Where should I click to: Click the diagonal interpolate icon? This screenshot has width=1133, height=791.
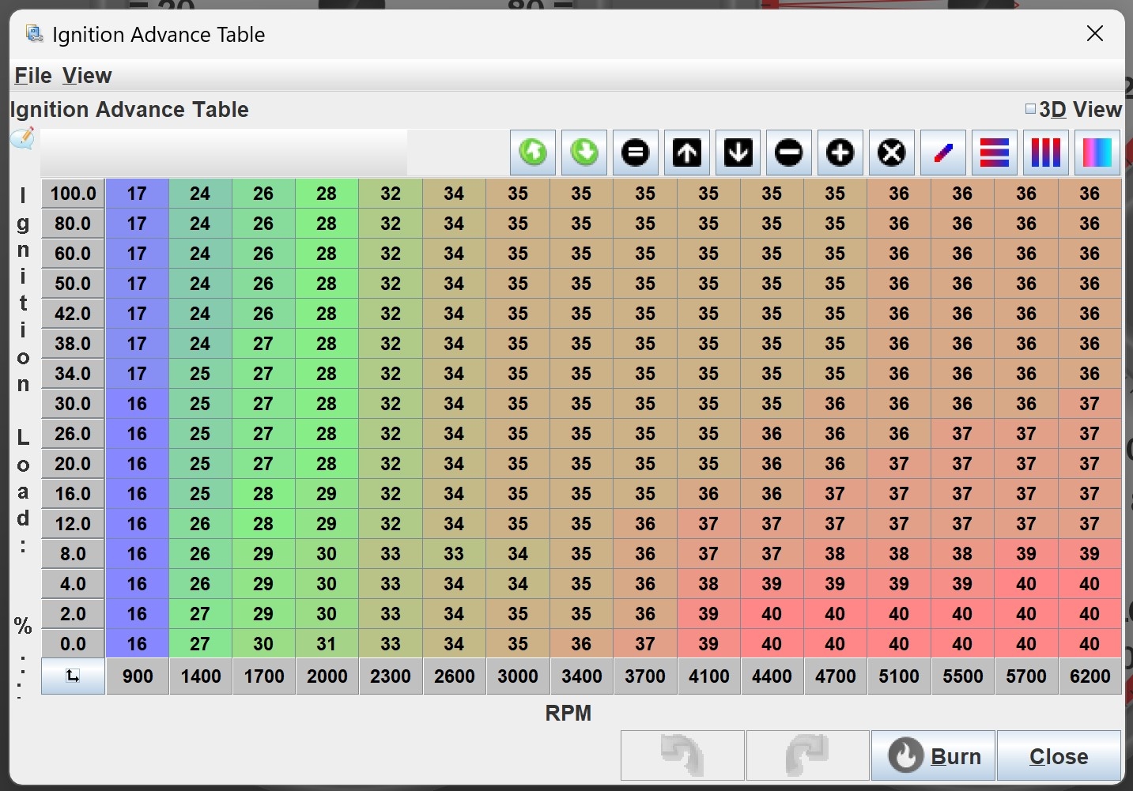tap(942, 153)
